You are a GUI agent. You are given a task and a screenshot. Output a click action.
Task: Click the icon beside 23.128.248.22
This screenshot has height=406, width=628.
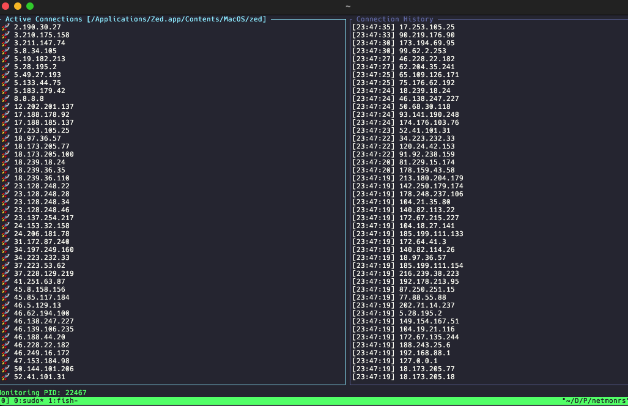(x=6, y=186)
